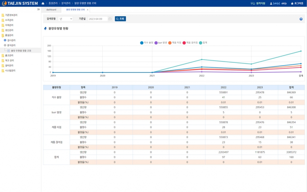Open 원격지원 remote support in the header
Image resolution: width=307 pixels, height=192 pixels.
258,3
